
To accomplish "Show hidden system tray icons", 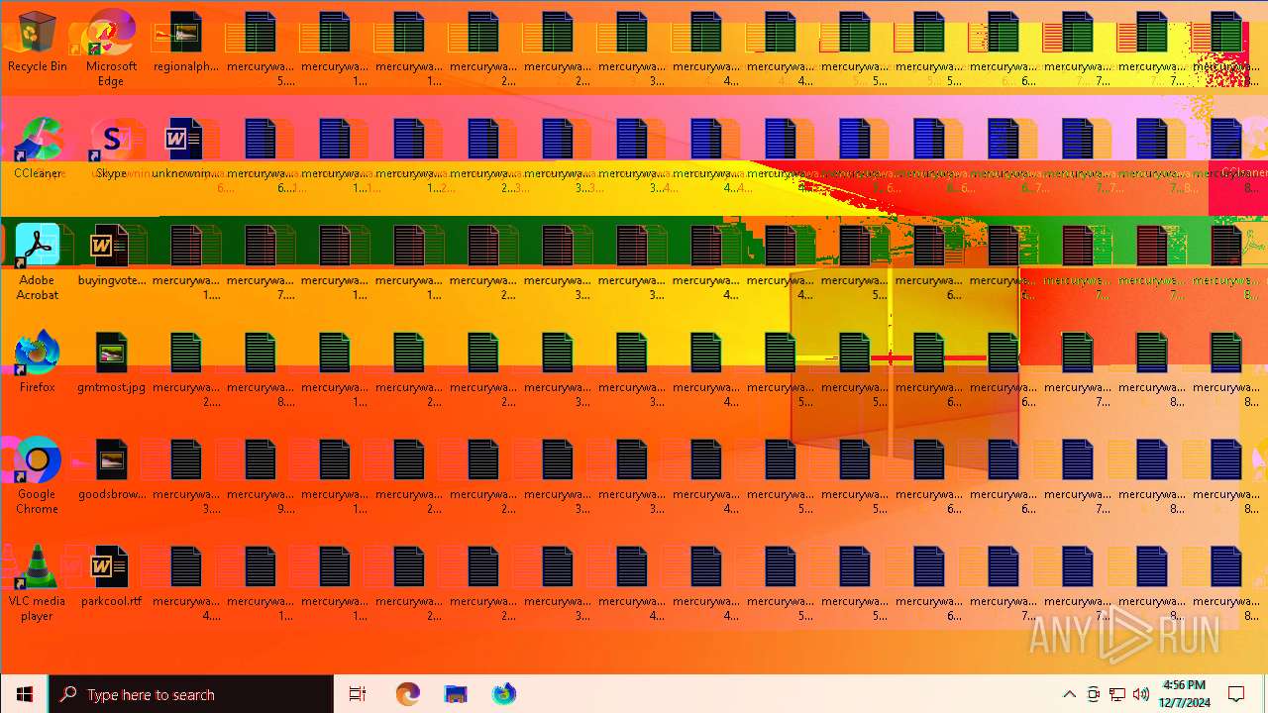I will [1069, 694].
